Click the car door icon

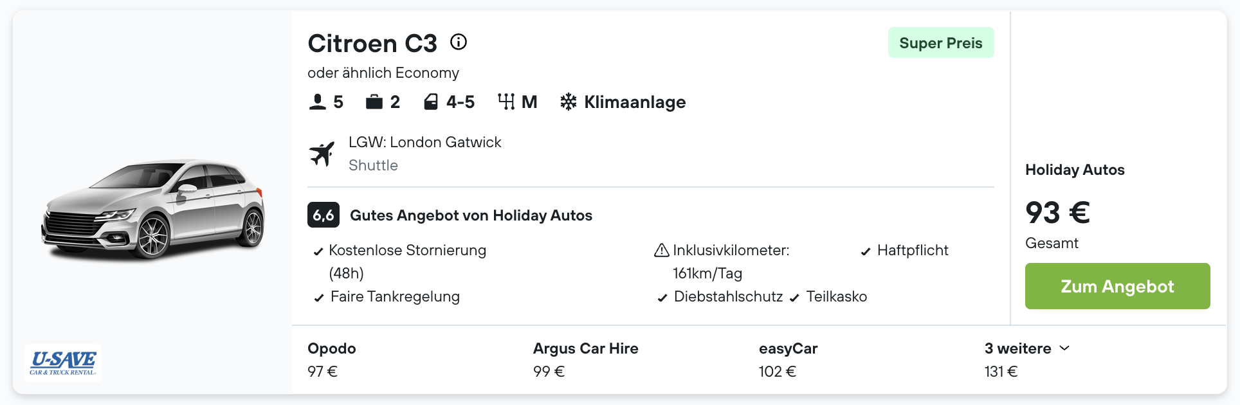click(431, 102)
